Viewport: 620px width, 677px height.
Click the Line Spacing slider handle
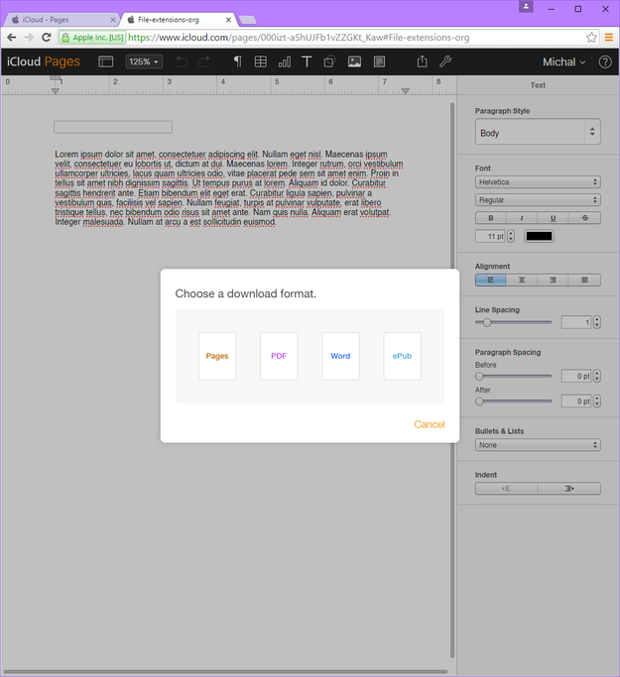[x=487, y=322]
